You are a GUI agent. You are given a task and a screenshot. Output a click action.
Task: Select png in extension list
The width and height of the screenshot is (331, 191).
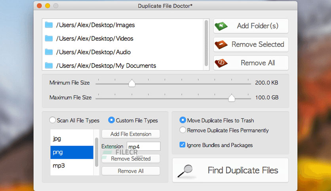click(x=72, y=152)
